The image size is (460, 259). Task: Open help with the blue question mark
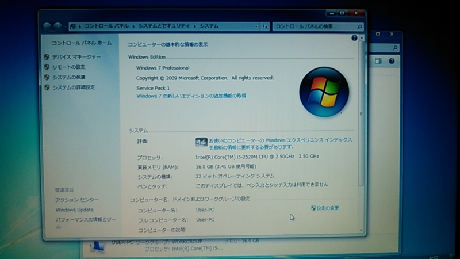click(354, 38)
